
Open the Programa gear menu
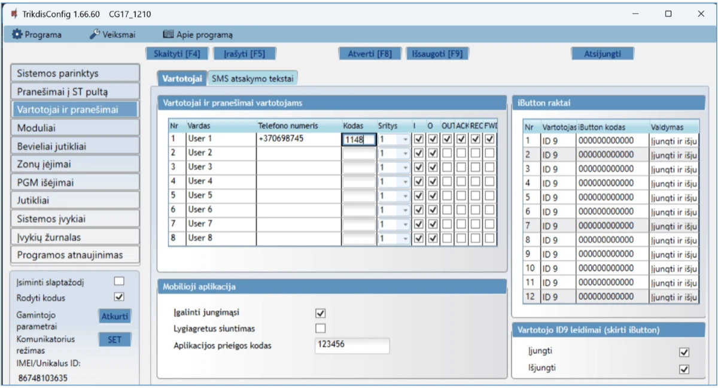pyautogui.click(x=37, y=35)
